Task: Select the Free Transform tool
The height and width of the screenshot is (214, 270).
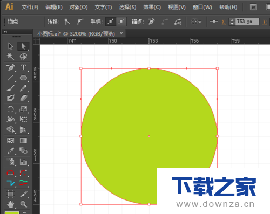Action: tap(23, 119)
